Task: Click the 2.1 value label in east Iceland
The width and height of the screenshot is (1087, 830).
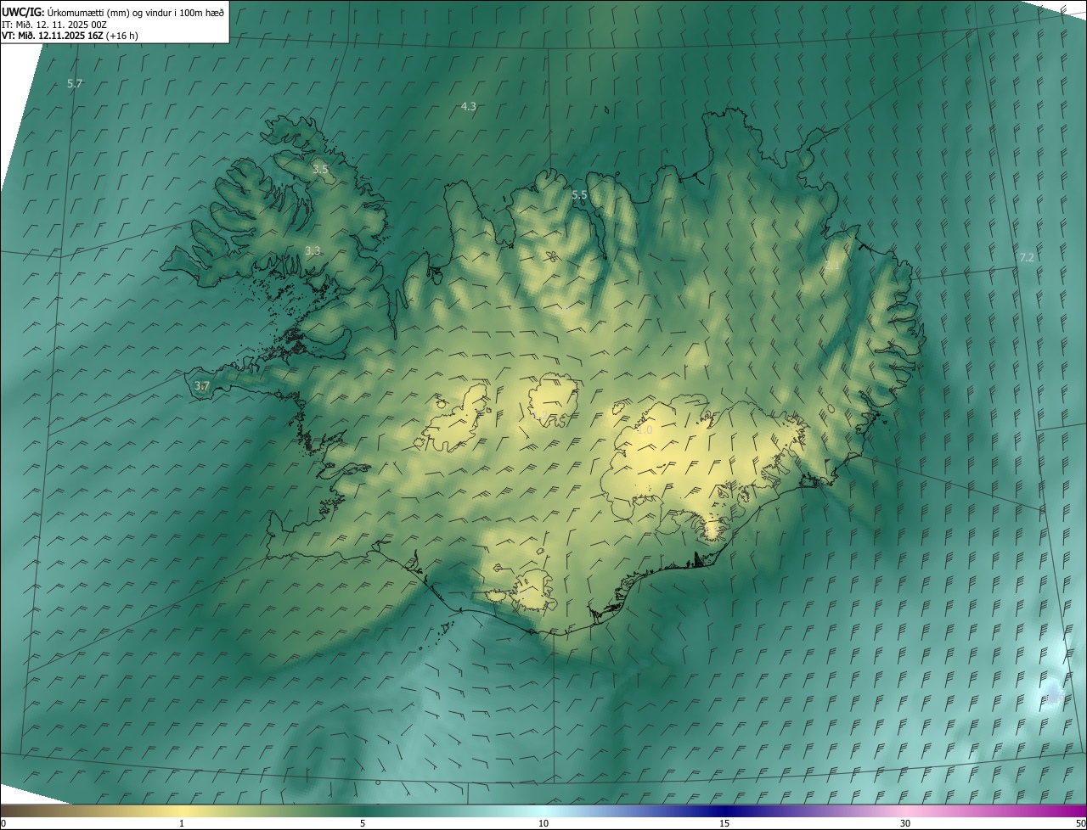Action: [833, 266]
